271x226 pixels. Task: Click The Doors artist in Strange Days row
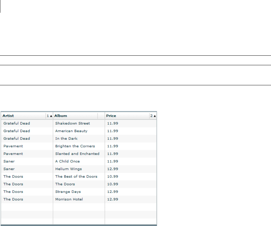coord(13,192)
